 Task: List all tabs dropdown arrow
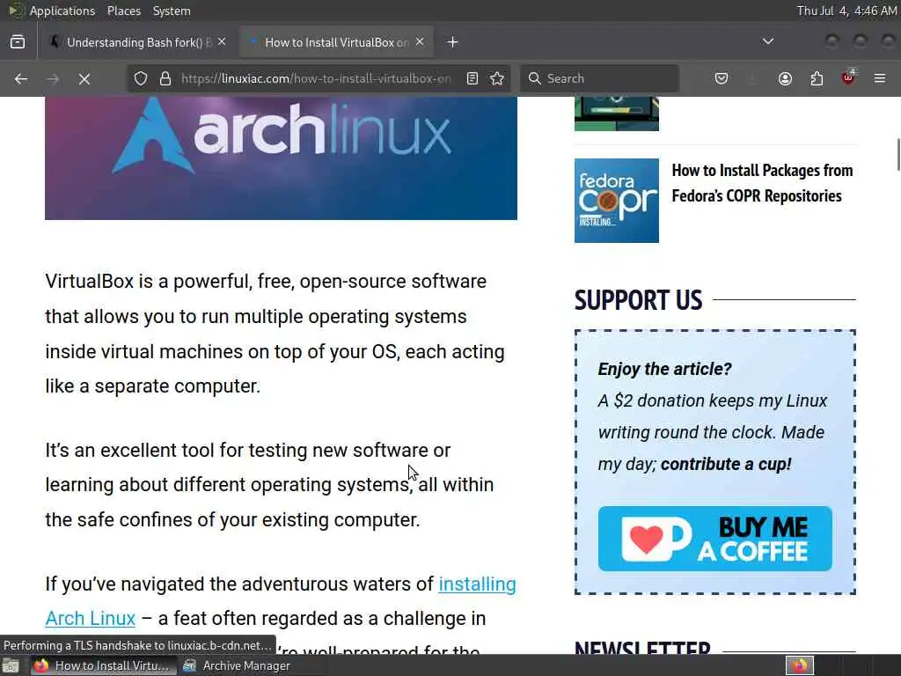767,41
